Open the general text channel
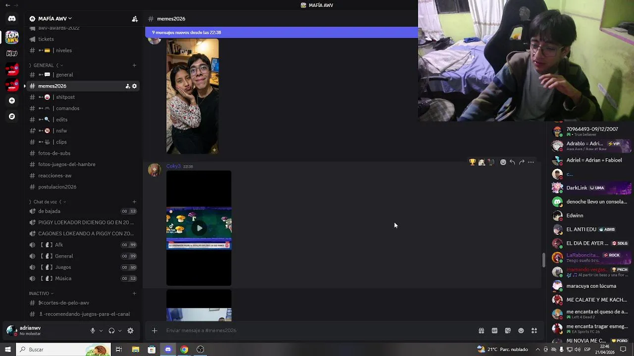The width and height of the screenshot is (634, 356). (83, 75)
